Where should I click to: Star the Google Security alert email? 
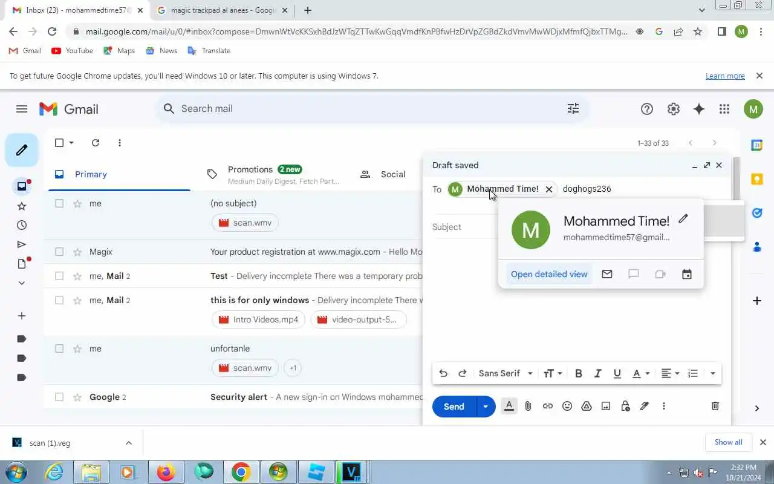point(77,397)
